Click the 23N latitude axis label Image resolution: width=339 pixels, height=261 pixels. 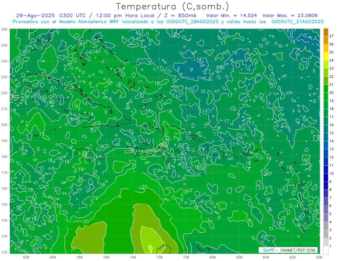(4, 77)
